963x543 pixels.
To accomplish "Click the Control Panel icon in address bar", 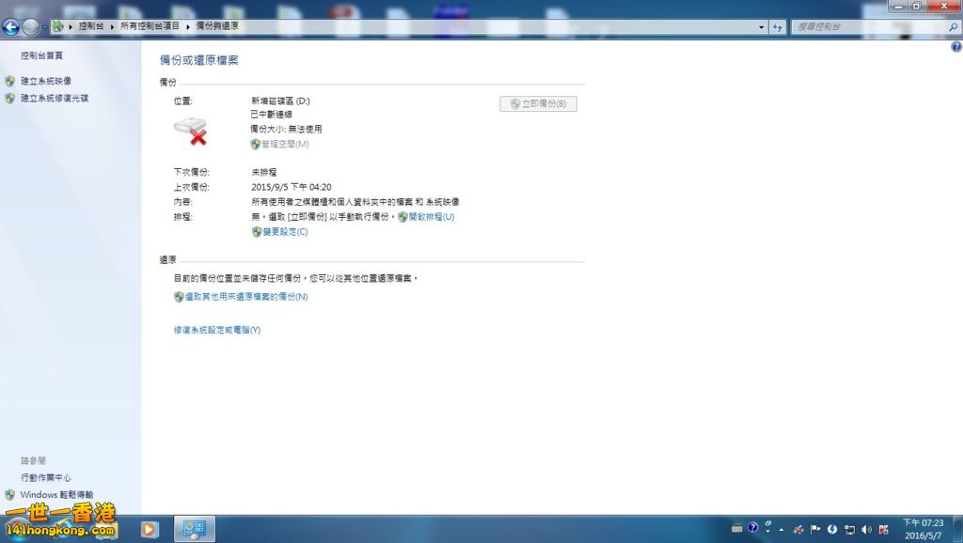I will (57, 26).
